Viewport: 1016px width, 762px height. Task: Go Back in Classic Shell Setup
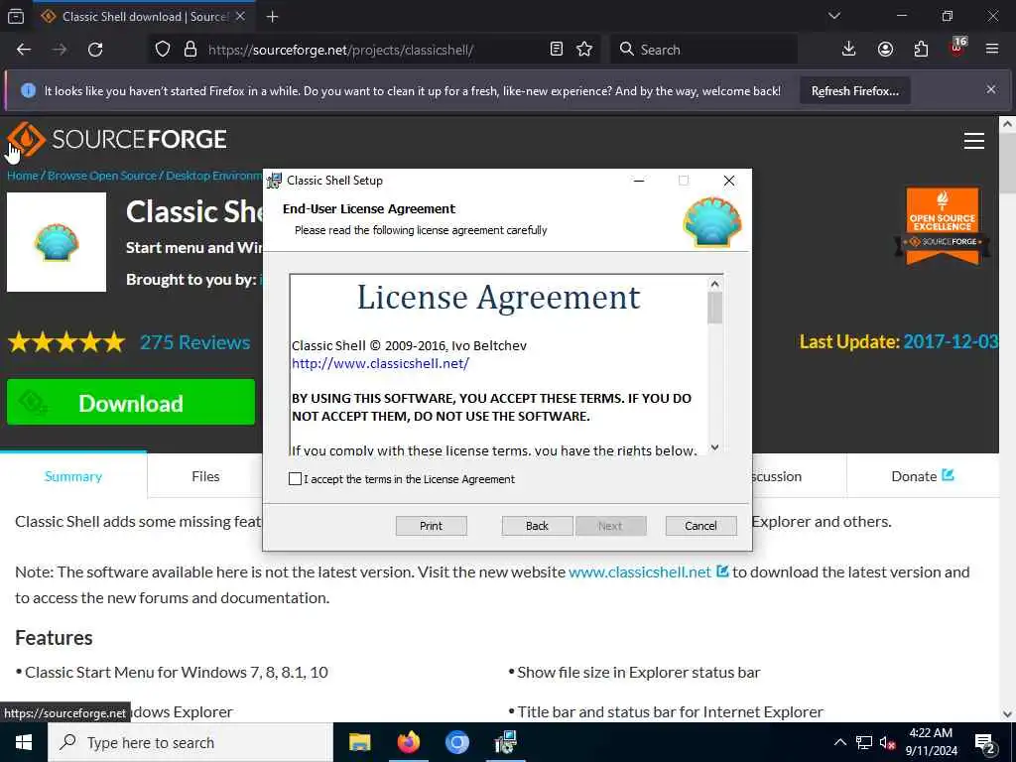537,526
